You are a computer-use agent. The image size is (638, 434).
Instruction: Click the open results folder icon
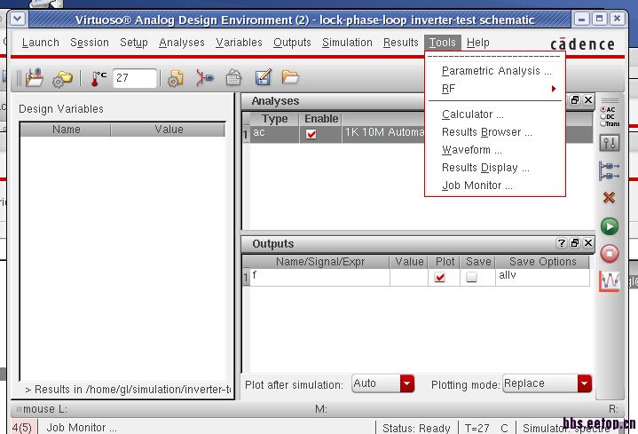click(x=290, y=76)
